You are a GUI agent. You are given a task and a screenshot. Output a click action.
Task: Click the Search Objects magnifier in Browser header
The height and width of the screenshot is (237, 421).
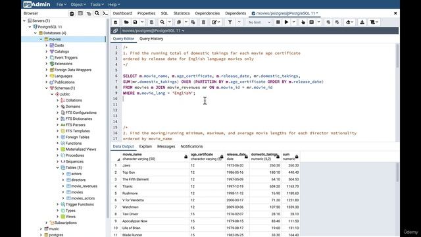click(97, 13)
